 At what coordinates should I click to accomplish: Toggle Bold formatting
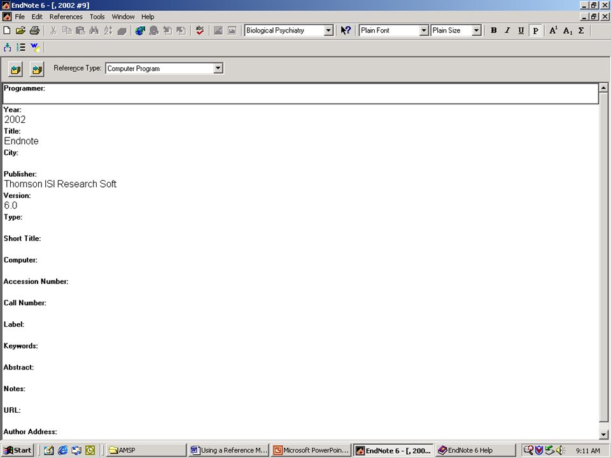coord(494,31)
